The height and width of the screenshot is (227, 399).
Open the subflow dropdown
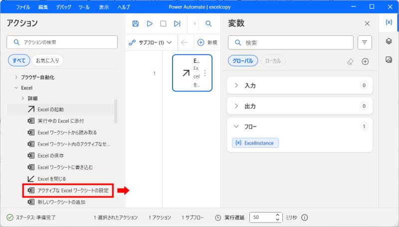[x=151, y=42]
